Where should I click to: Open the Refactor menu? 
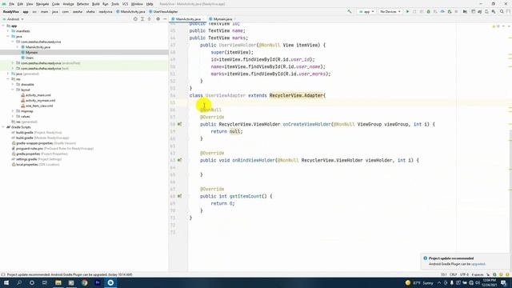[82, 4]
